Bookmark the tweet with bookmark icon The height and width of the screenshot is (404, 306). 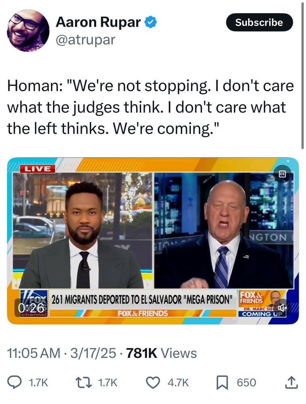coord(222,382)
